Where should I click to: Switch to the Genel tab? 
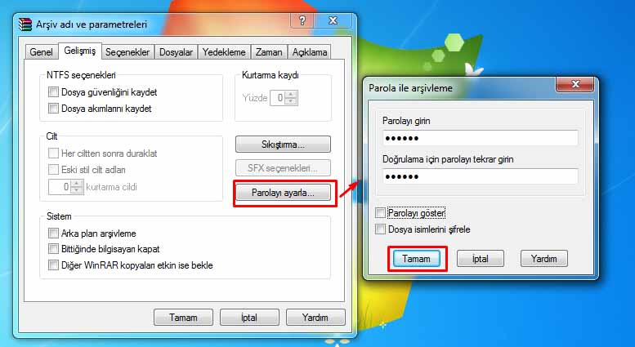coord(42,52)
